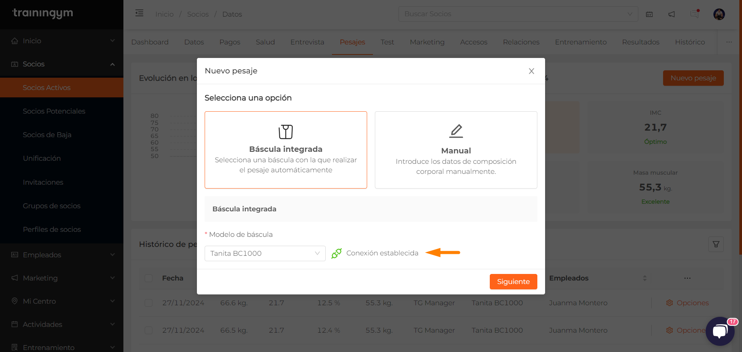Screen dimensions: 742x352
Task: Close the Nuevo pesaje dialog
Action: (x=532, y=71)
